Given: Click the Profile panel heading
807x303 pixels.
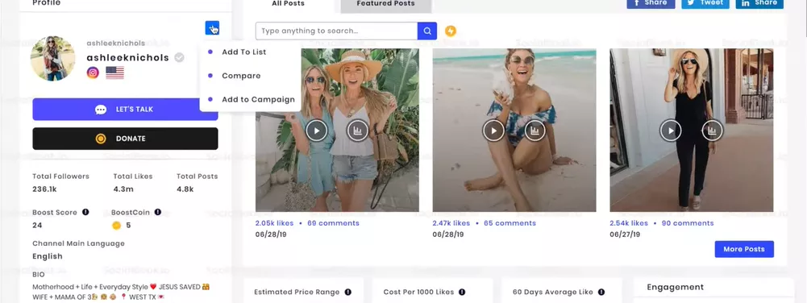Looking at the screenshot, I should (46, 3).
